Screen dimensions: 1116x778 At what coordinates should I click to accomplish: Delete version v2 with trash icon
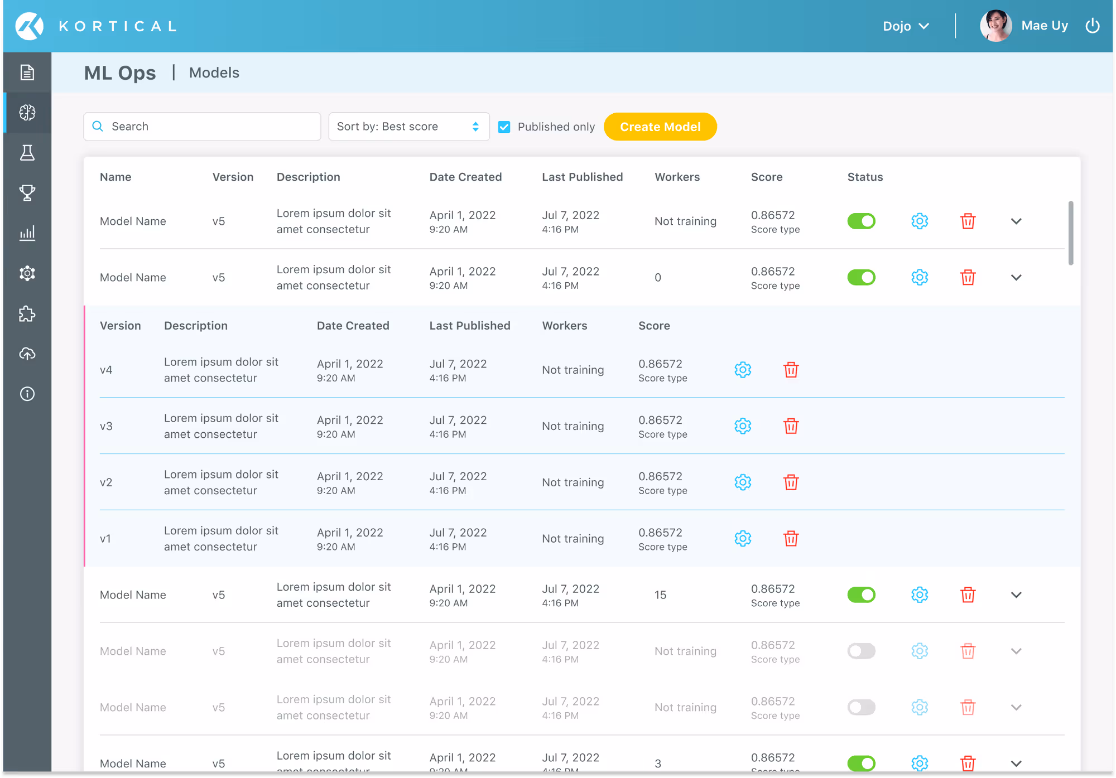point(791,482)
